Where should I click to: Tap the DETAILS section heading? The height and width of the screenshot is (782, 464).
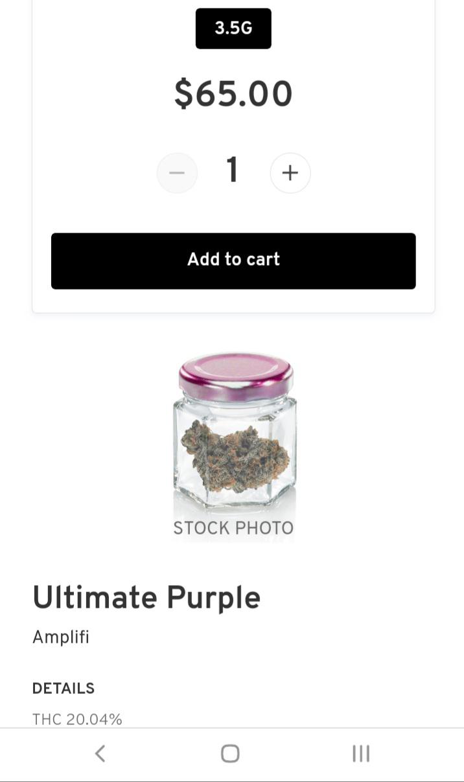click(x=64, y=688)
